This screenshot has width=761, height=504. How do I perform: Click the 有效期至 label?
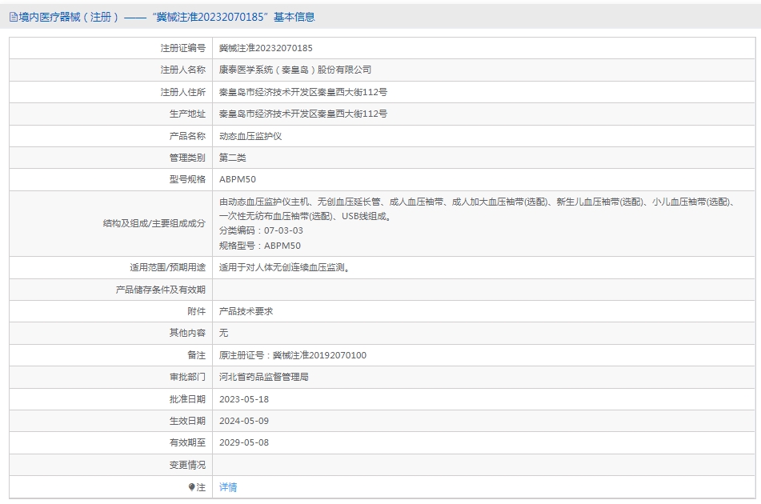[187, 442]
